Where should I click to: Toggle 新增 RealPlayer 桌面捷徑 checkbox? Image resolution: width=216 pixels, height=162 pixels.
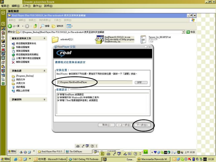pos(58,94)
